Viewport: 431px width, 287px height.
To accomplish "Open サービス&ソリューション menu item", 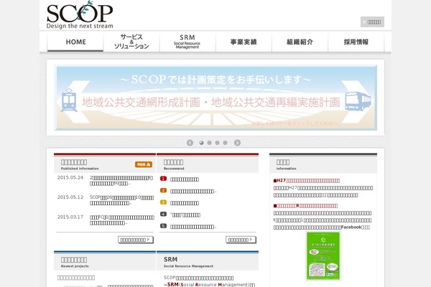I will tap(131, 42).
